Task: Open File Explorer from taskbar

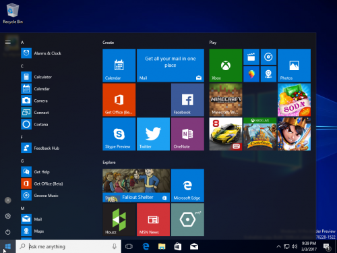Action: tap(162, 246)
